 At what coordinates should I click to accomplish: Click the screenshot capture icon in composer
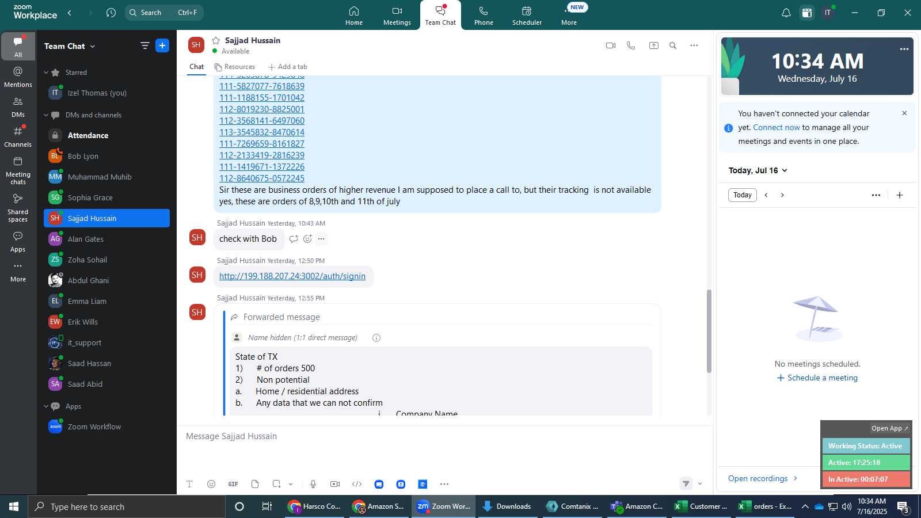click(277, 484)
